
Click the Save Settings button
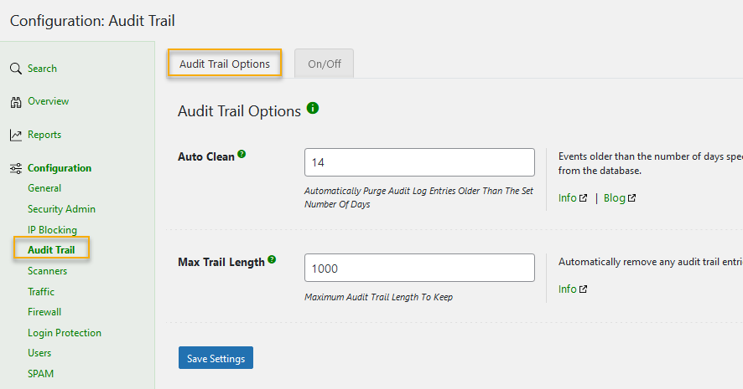pyautogui.click(x=216, y=358)
